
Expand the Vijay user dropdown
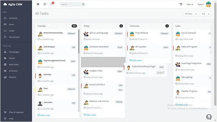[x=201, y=4]
